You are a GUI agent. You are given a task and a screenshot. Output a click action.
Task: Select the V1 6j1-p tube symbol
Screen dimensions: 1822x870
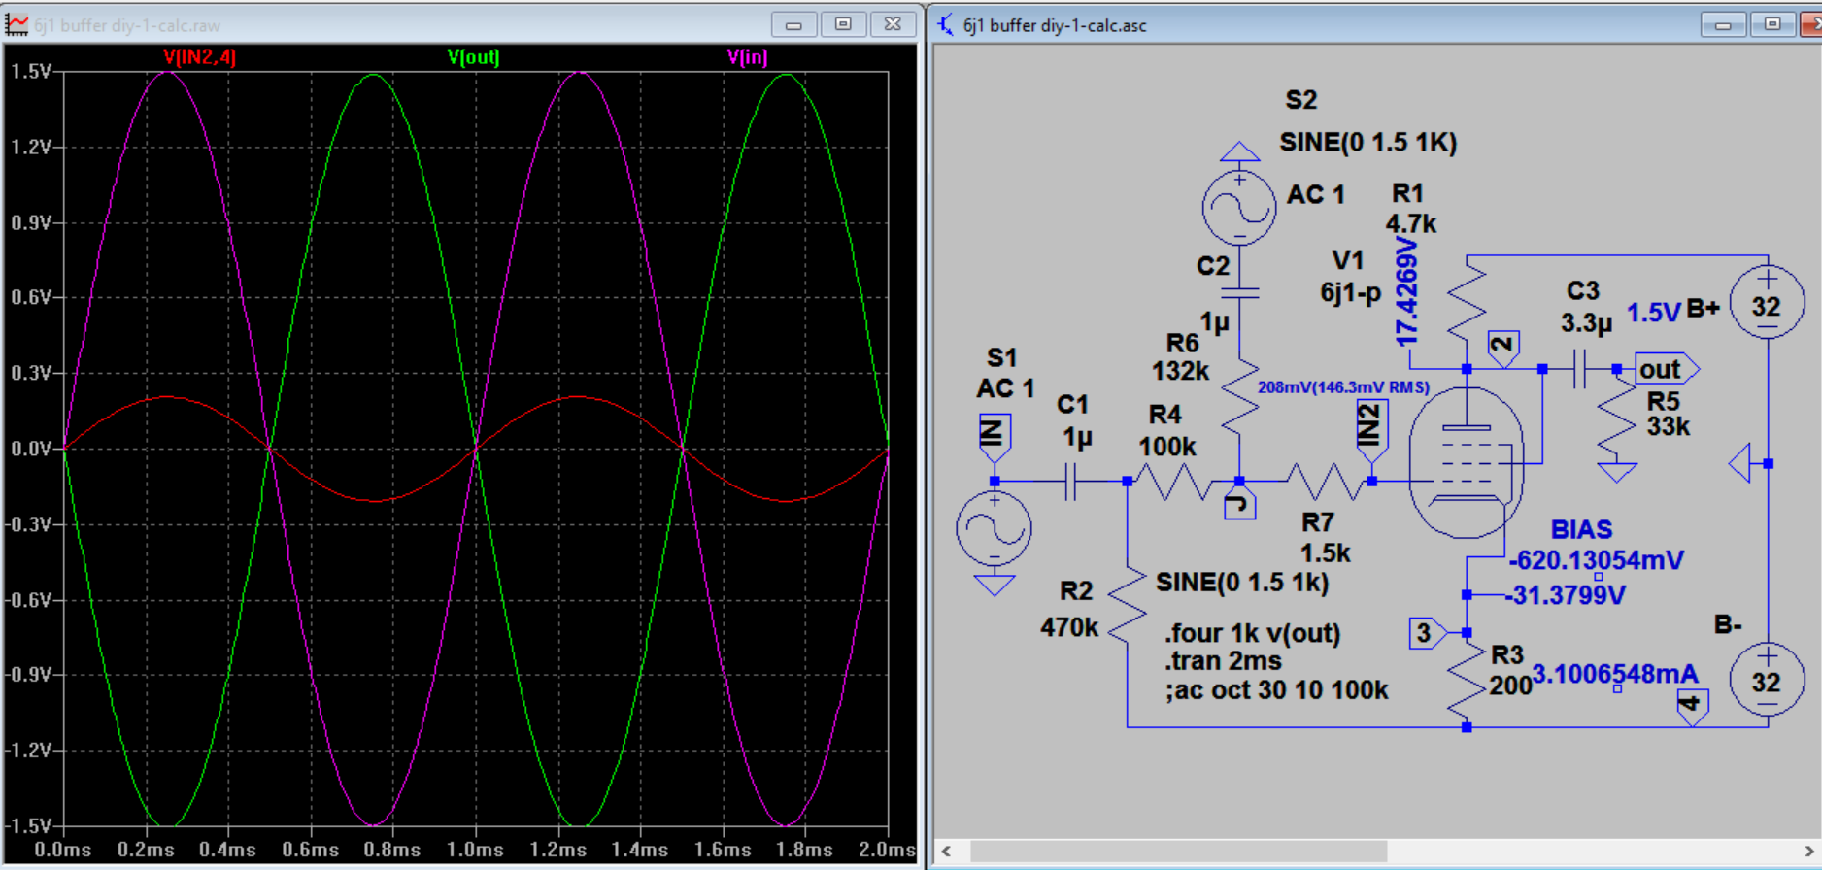[1467, 461]
